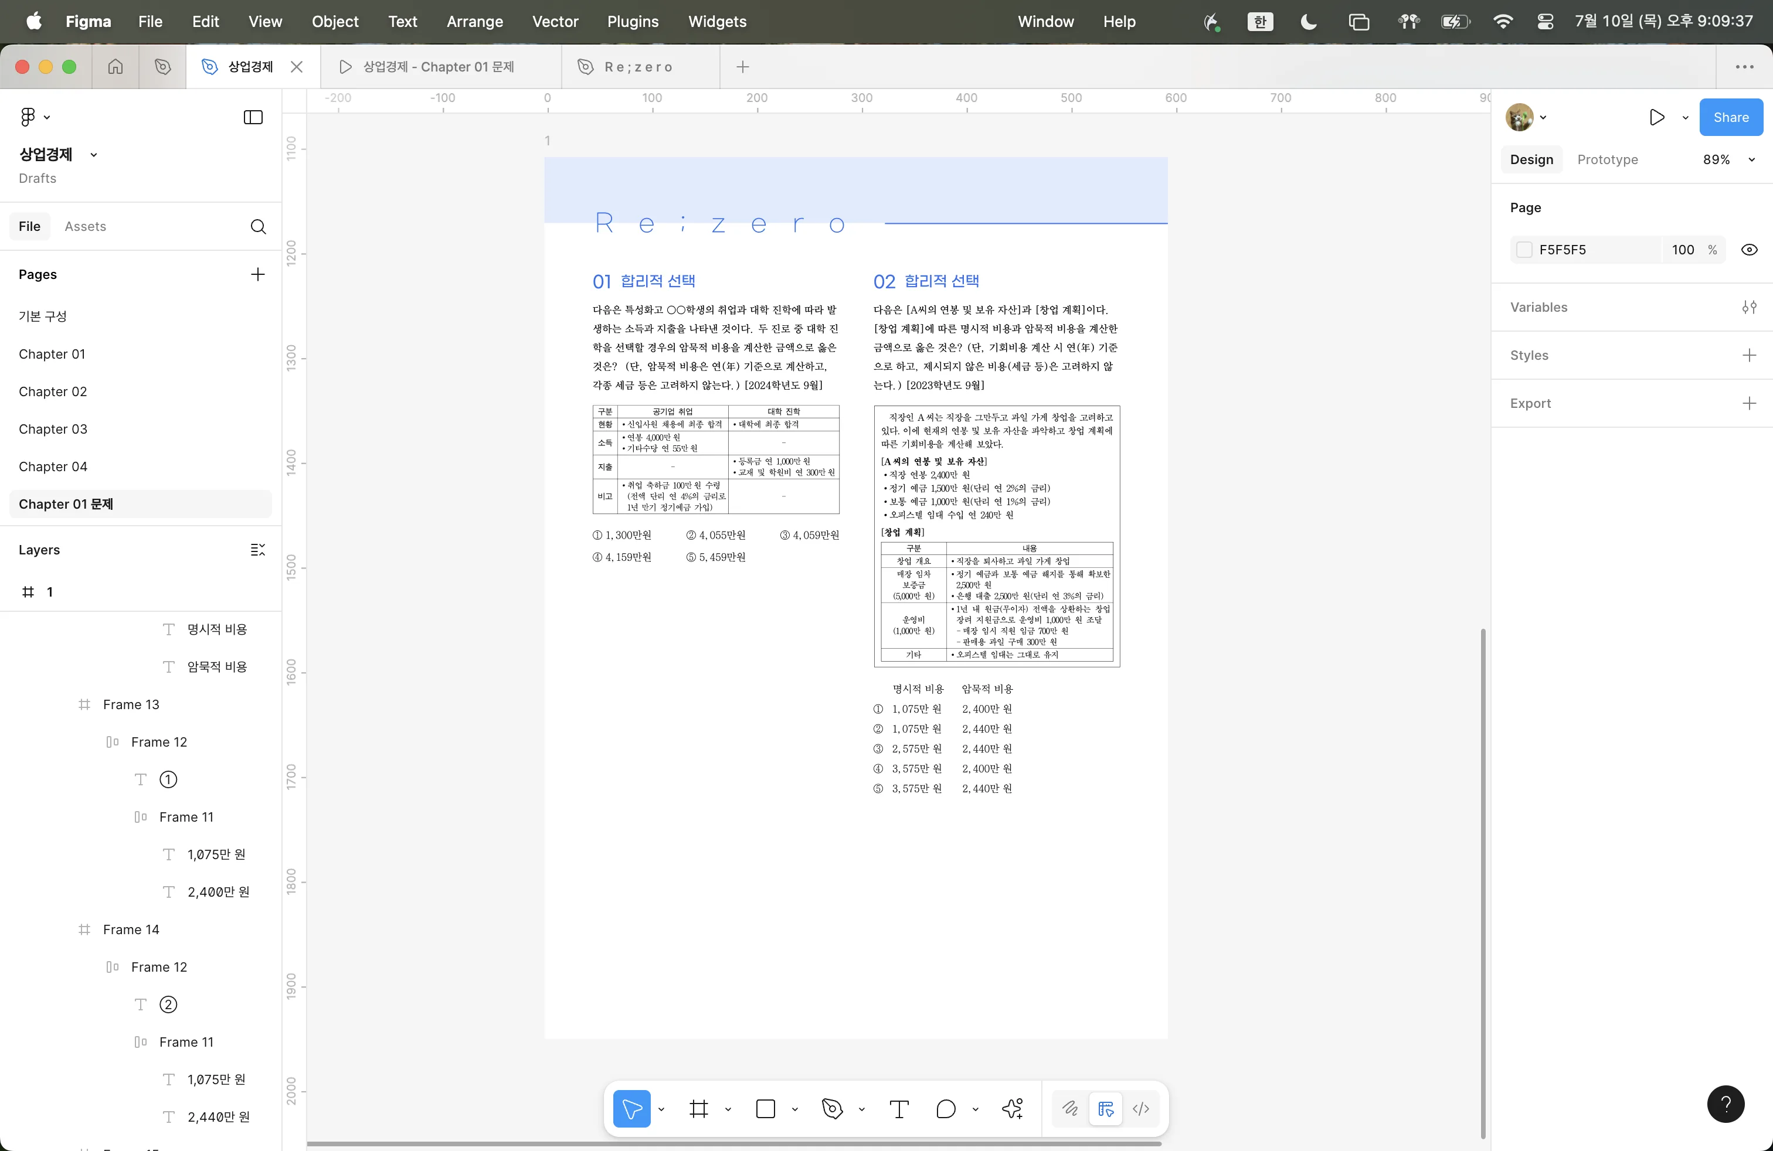
Task: Collapse all layers icon in Layers header
Action: tap(258, 550)
